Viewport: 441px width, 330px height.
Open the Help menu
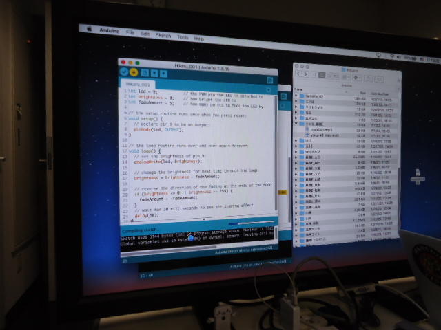199,38
